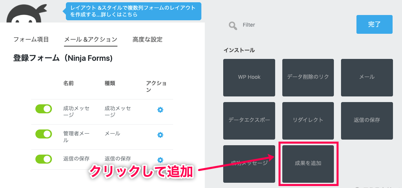
Task: Add the 返信の保存 action tile
Action: click(367, 121)
